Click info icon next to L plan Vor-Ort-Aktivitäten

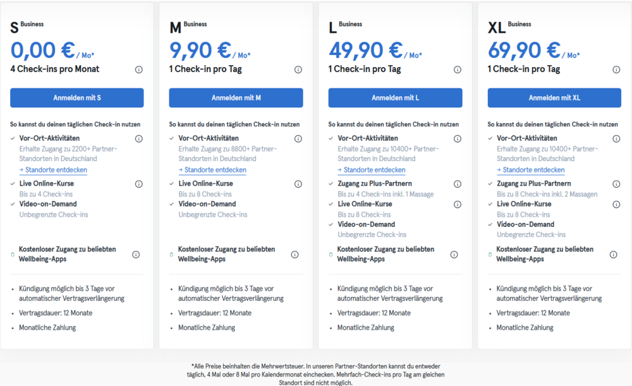tap(457, 138)
